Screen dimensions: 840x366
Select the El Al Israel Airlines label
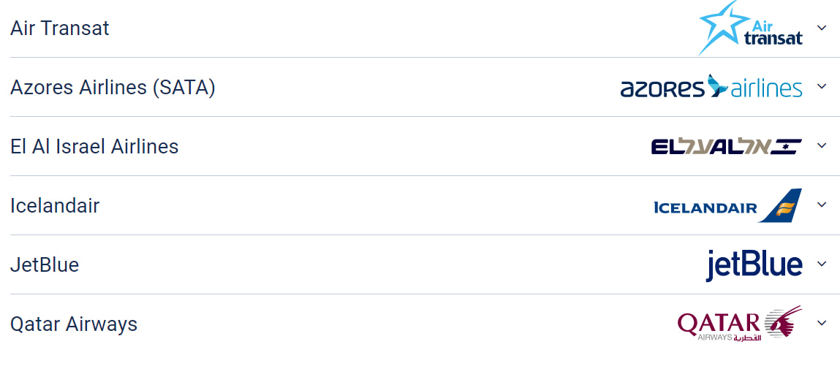(94, 147)
